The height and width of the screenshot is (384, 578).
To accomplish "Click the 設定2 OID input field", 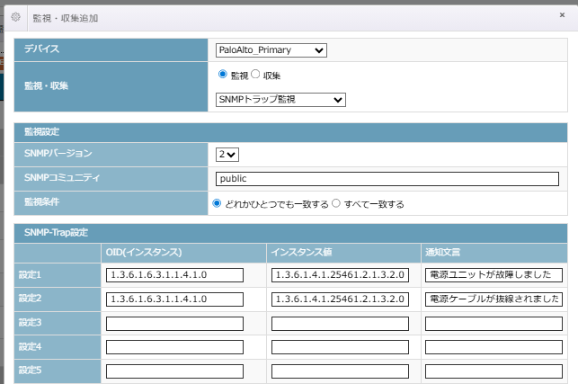I will click(x=175, y=299).
